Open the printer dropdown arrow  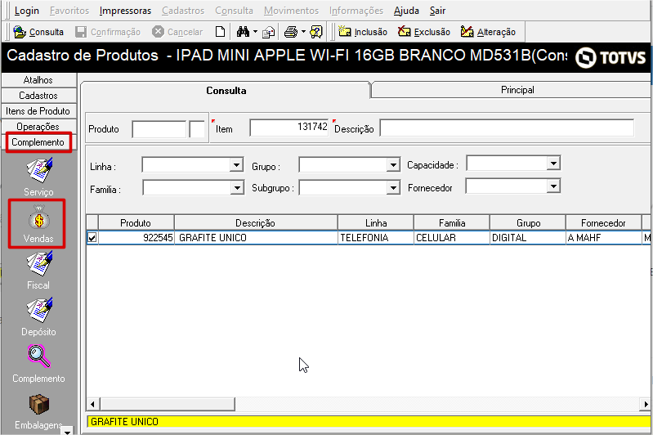(303, 32)
